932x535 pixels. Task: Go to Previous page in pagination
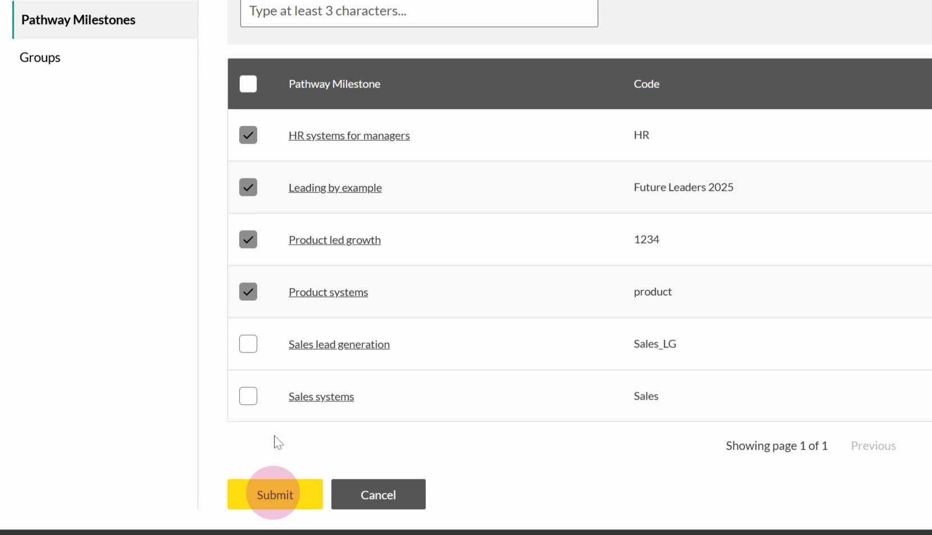click(872, 446)
